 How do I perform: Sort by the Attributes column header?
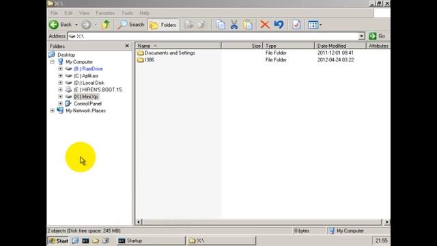point(378,46)
